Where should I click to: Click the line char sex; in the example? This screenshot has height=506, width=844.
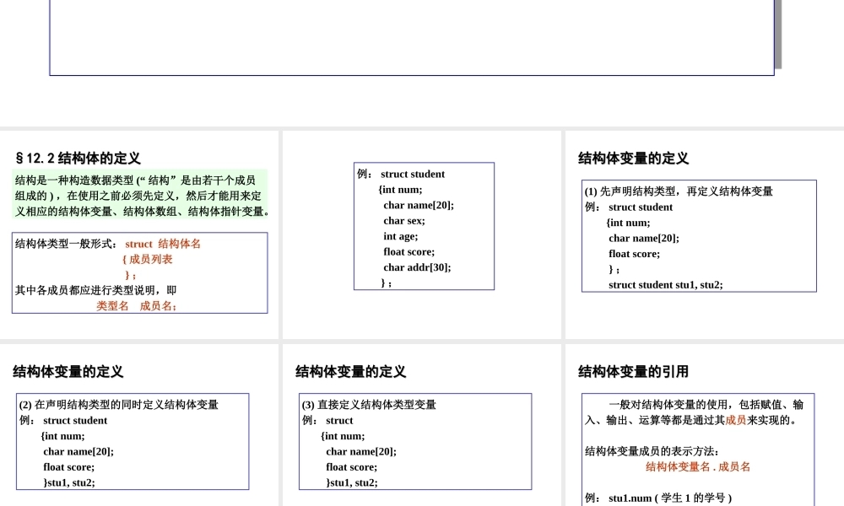pyautogui.click(x=403, y=220)
